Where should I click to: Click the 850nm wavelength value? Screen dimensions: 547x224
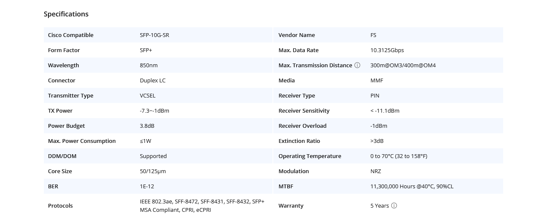(149, 65)
